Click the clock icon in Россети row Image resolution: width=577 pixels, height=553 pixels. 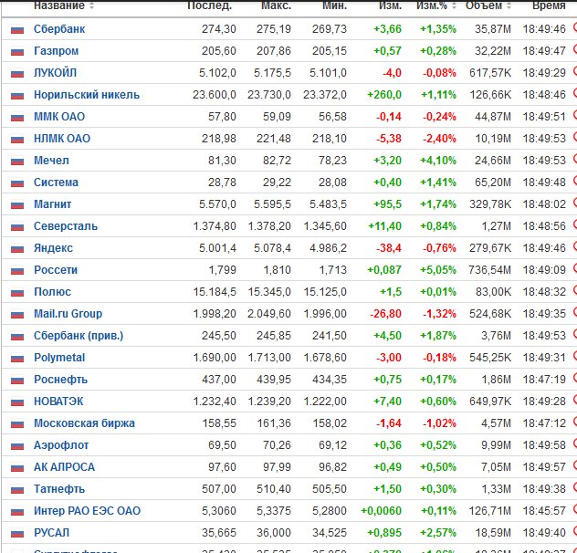pos(575,268)
